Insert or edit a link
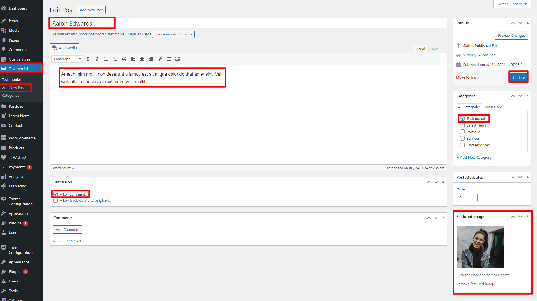The image size is (537, 301). (x=160, y=59)
